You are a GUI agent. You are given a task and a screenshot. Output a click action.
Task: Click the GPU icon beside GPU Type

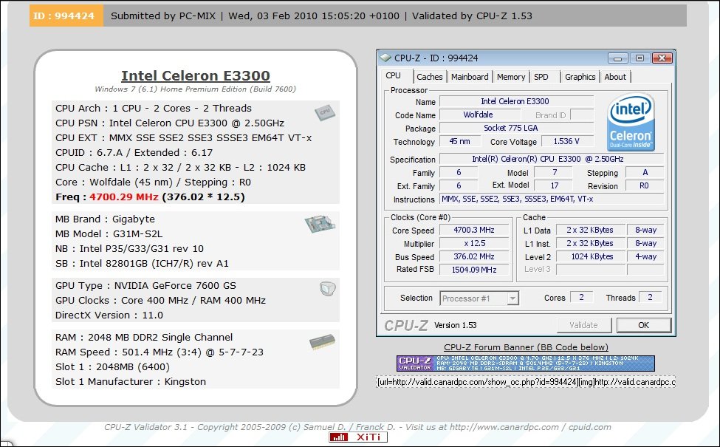point(327,288)
